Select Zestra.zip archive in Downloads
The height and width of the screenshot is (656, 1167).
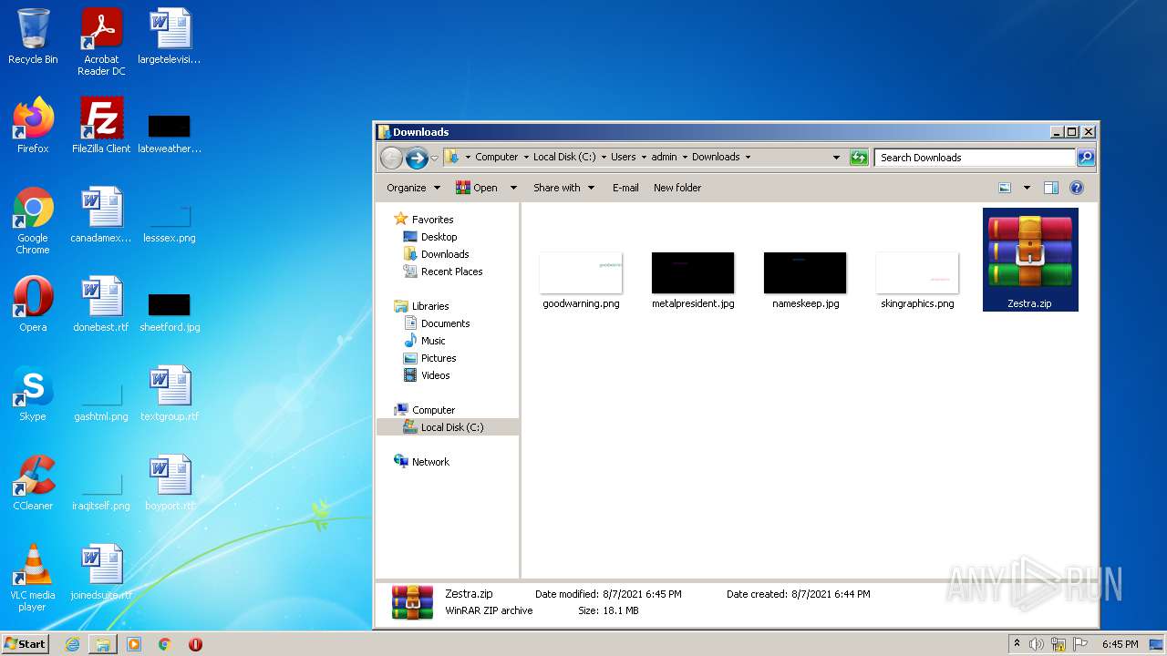point(1030,260)
